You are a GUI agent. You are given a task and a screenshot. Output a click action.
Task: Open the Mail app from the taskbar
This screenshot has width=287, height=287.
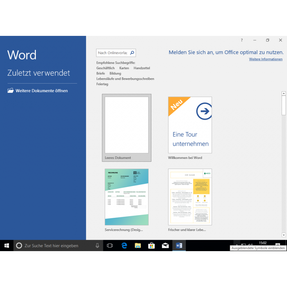pyautogui.click(x=165, y=246)
